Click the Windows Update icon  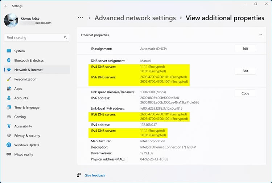9,145
